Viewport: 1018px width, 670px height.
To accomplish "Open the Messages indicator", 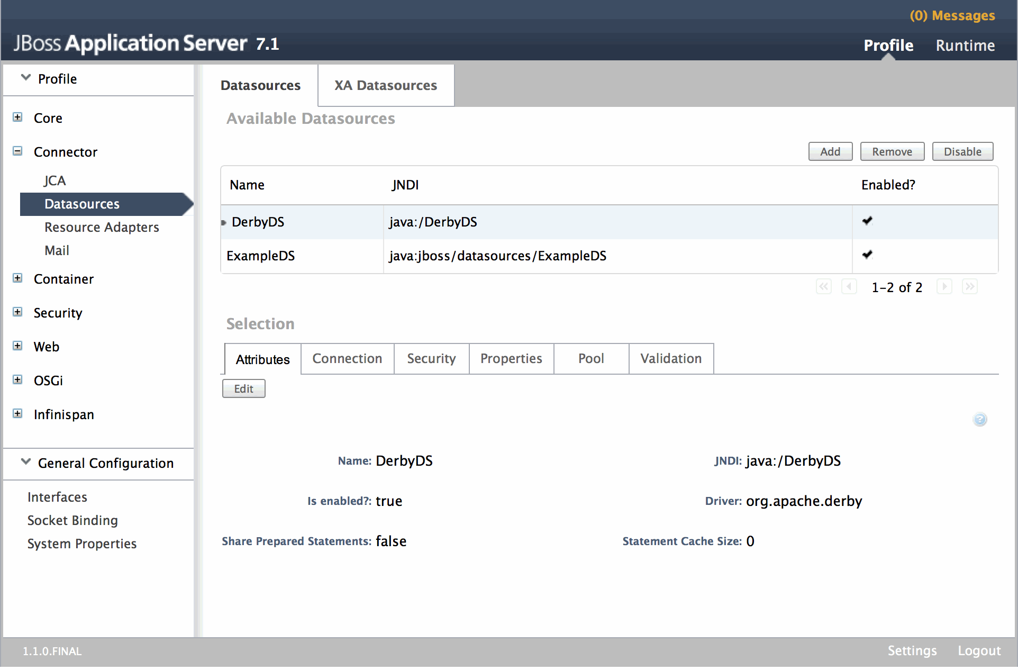I will tap(952, 16).
